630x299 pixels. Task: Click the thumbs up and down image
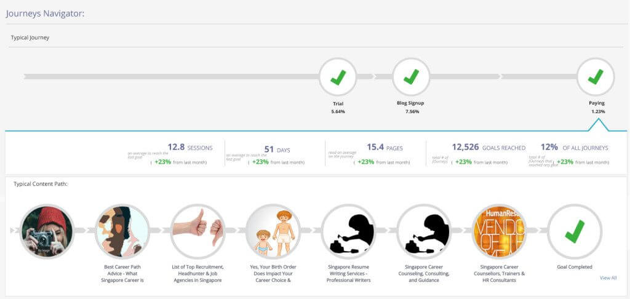click(197, 231)
